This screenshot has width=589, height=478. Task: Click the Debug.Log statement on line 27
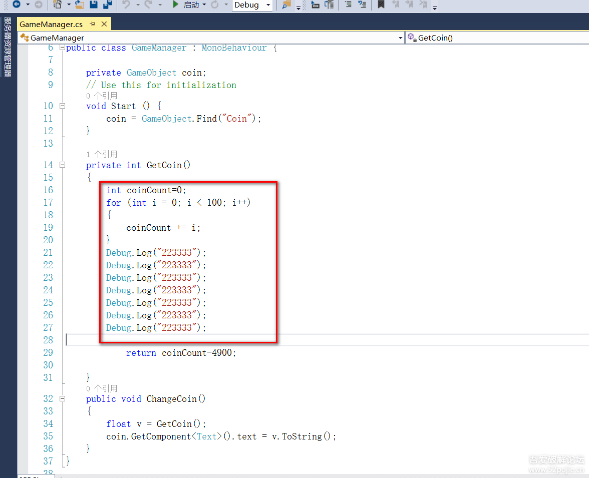[x=156, y=328]
